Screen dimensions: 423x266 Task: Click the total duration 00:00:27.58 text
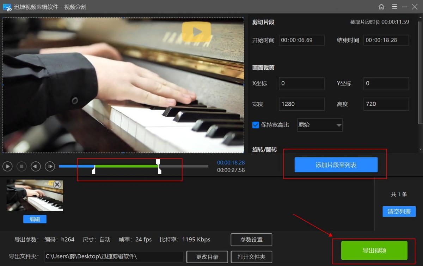[231, 170]
